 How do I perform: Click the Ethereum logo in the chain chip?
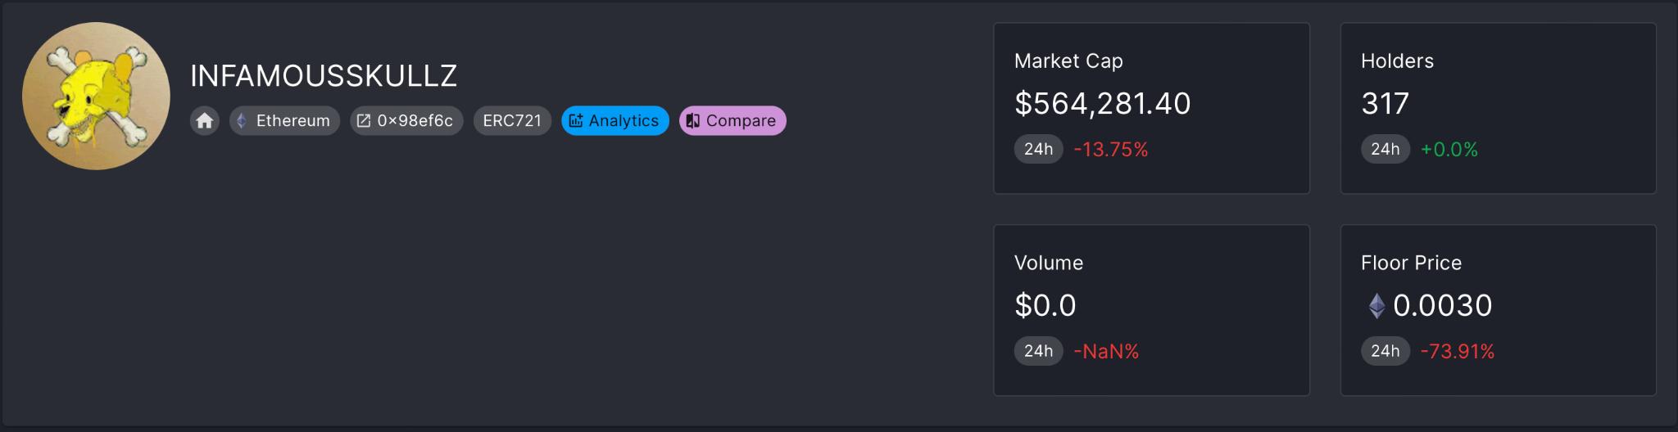coord(242,121)
